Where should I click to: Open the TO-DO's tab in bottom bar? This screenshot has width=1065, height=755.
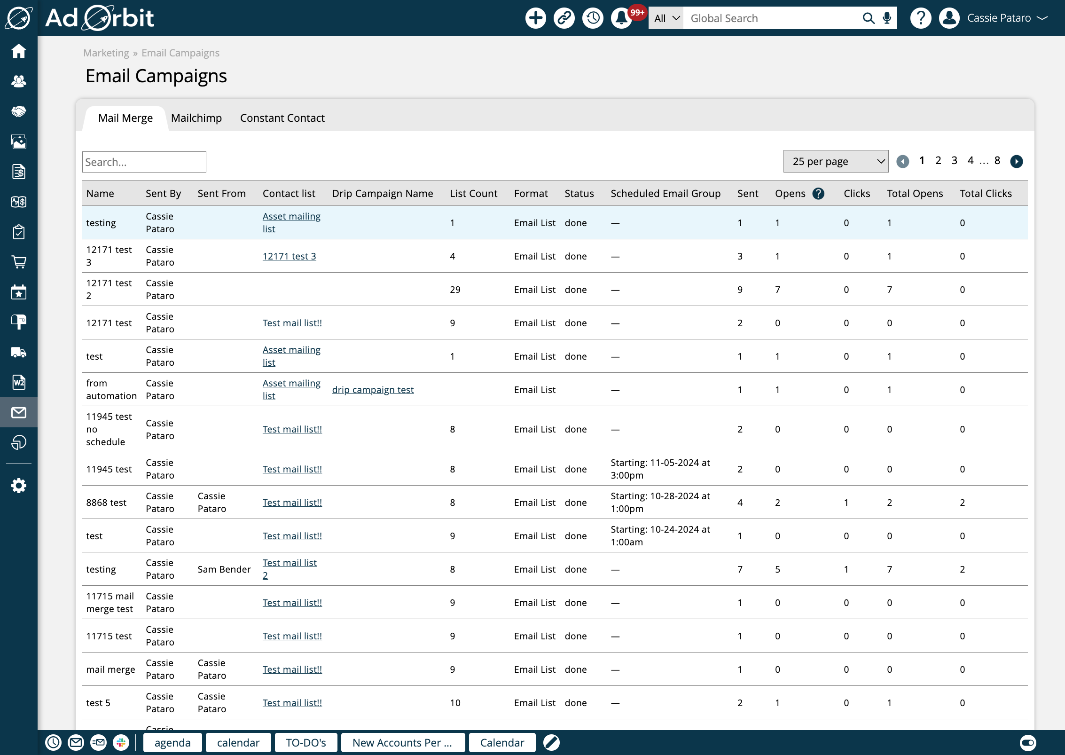306,742
